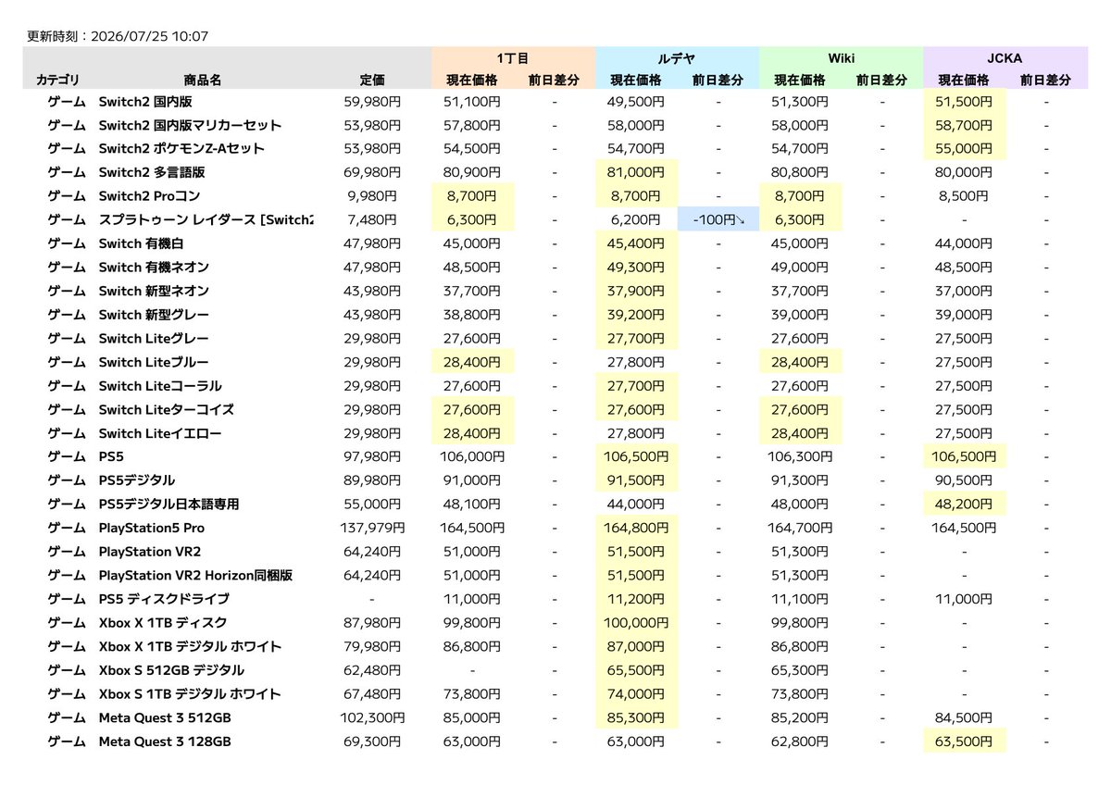Select the 1丁目 shop header
Viewport: 1111px width, 785px height.
pos(513,57)
